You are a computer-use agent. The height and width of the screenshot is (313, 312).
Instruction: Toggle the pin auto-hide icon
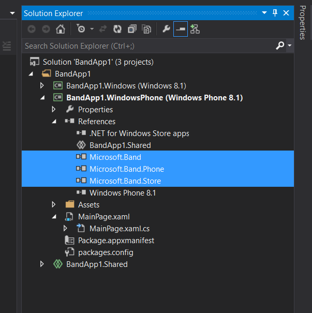(275, 13)
